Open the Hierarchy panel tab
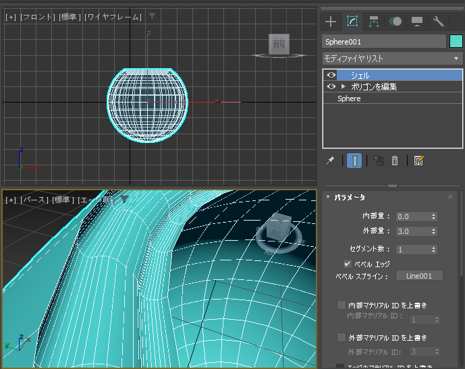The width and height of the screenshot is (465, 369). [374, 22]
